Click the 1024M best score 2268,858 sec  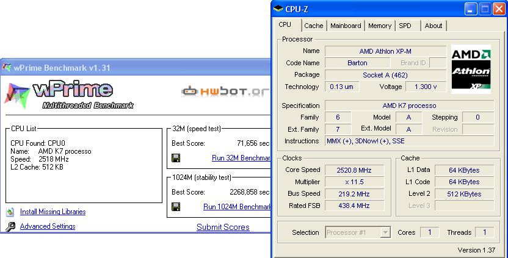[250, 192]
